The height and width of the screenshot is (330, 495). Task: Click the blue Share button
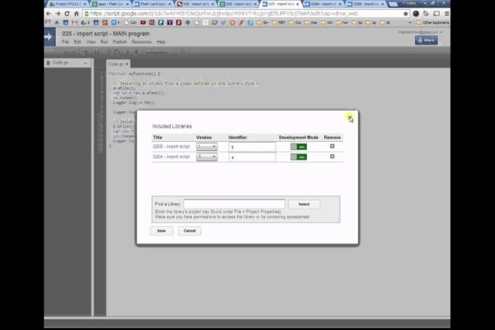pos(427,40)
